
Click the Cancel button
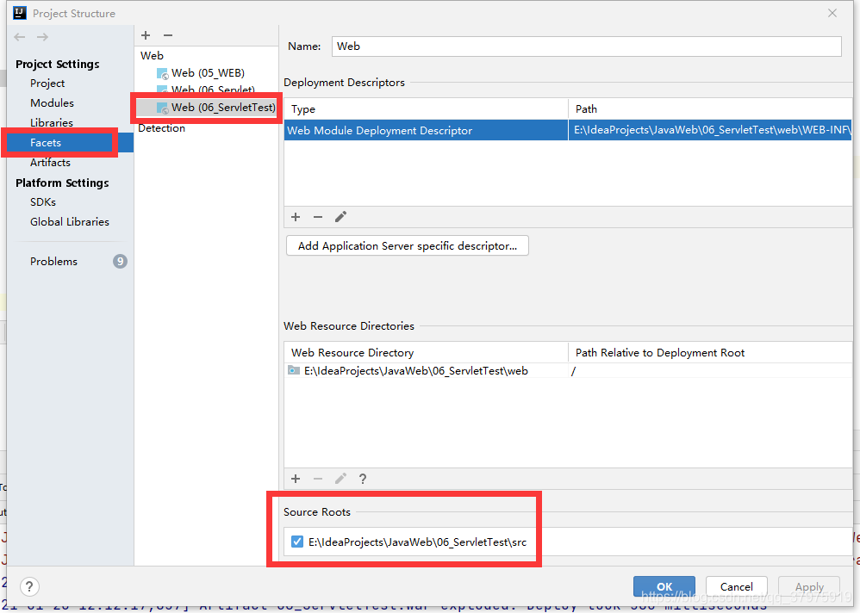(x=737, y=586)
